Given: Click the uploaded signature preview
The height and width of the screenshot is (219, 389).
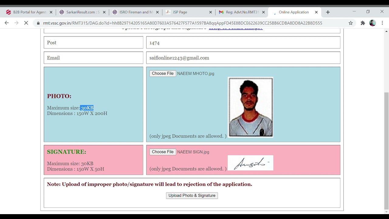Looking at the screenshot, I should 250,163.
